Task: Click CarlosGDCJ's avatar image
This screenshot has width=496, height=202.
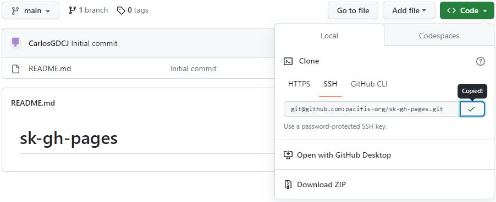Action: [x=15, y=43]
